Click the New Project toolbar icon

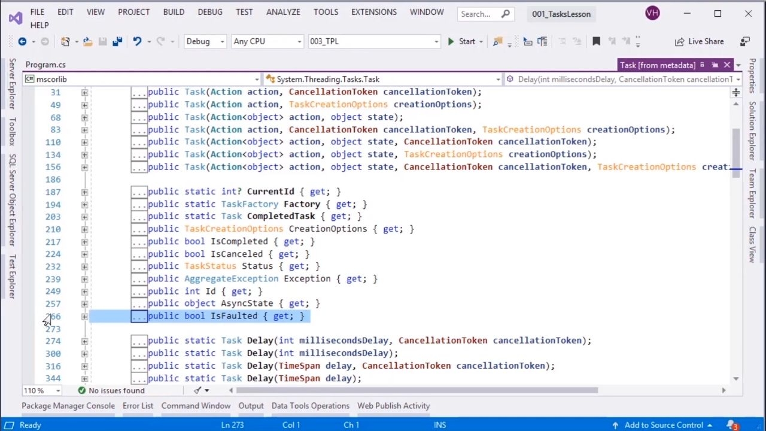coord(65,41)
